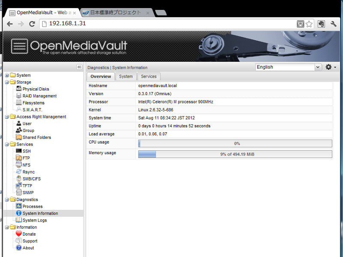Image resolution: width=343 pixels, height=257 pixels.
Task: Close the 日本標準時プロジェクト browser tab
Action: [x=148, y=13]
